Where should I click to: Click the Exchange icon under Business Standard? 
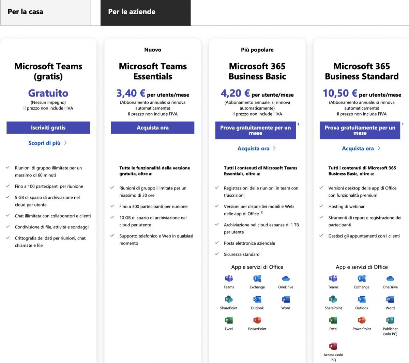click(x=361, y=279)
